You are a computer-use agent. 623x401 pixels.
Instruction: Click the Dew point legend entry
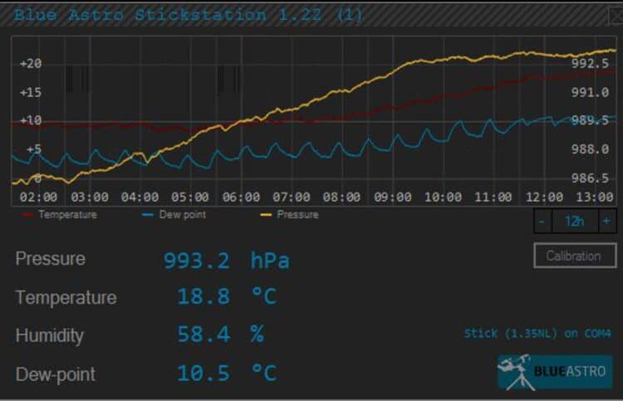click(174, 215)
